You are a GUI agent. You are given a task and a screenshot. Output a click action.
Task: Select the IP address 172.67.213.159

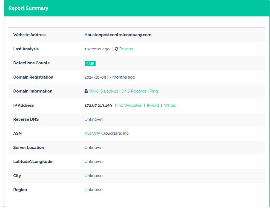(x=98, y=106)
